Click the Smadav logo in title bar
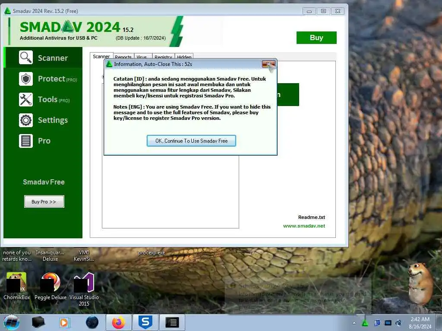This screenshot has height=331, width=442. (x=8, y=11)
